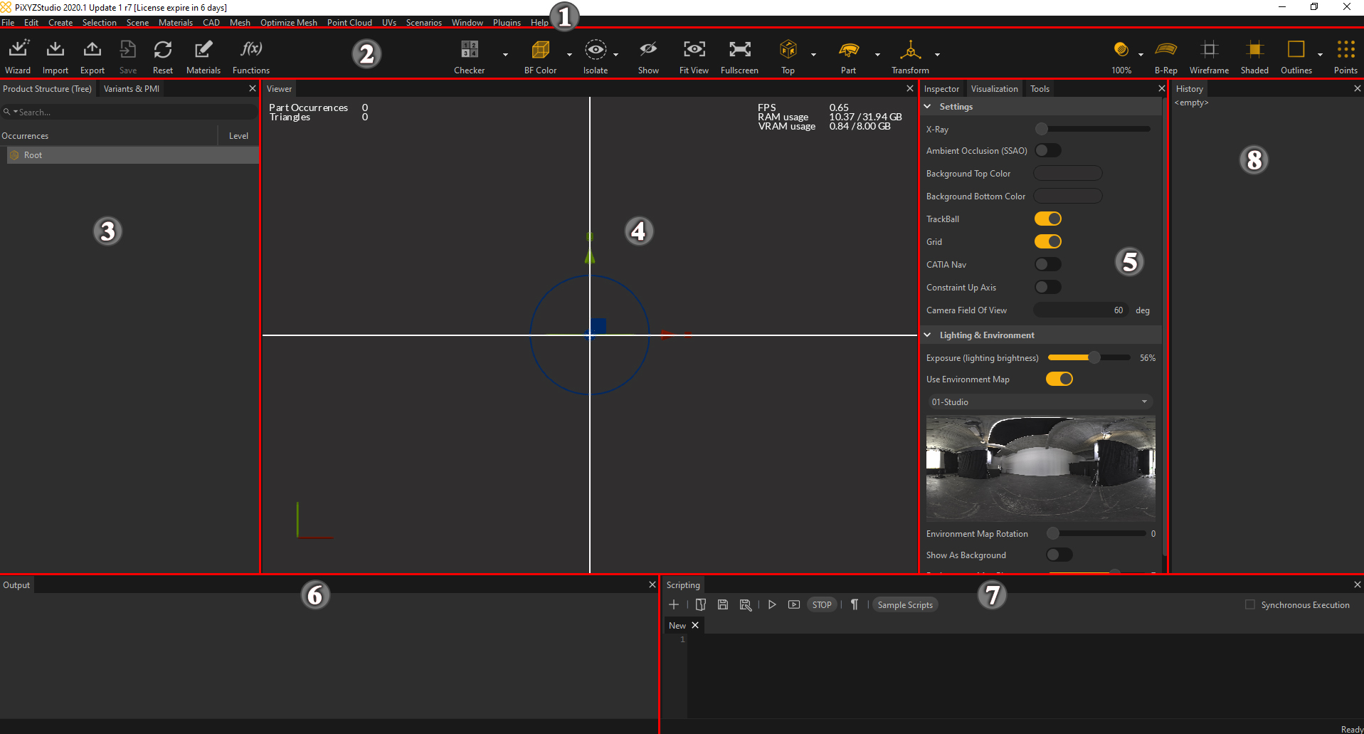Adjust the Exposure lighting brightness slider
The image size is (1364, 734).
point(1094,357)
